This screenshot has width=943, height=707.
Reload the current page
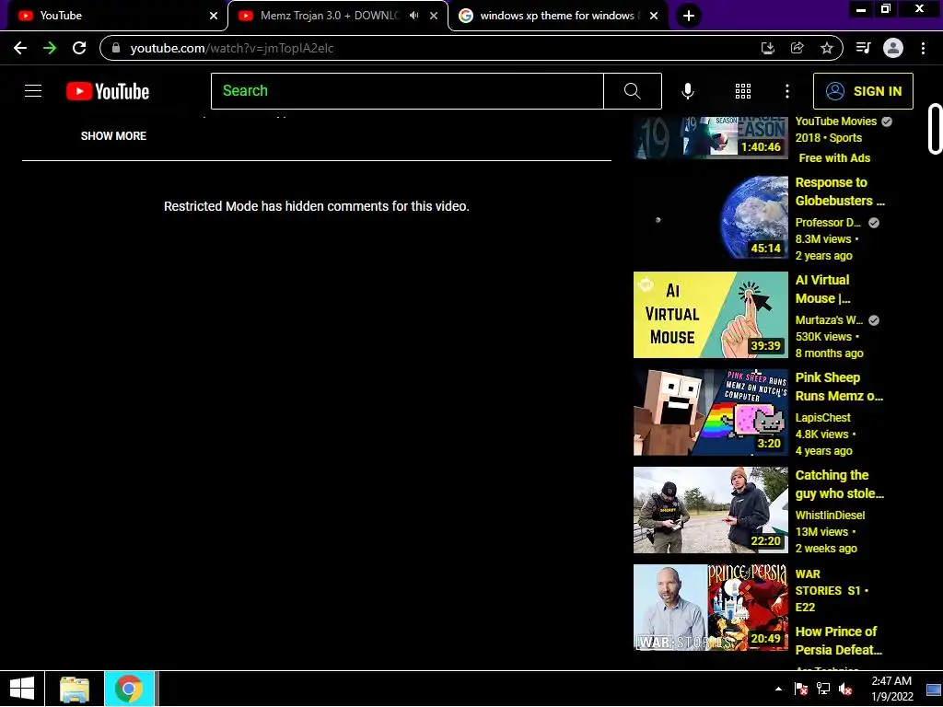[x=79, y=48]
